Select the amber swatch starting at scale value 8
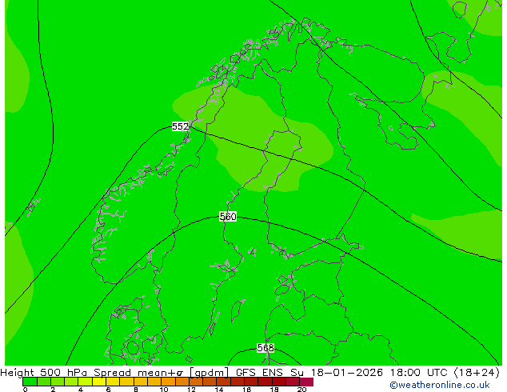 click(141, 382)
